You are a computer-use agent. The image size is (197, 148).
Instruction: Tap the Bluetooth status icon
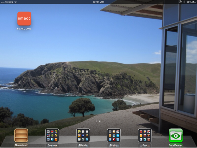coord(184,2)
